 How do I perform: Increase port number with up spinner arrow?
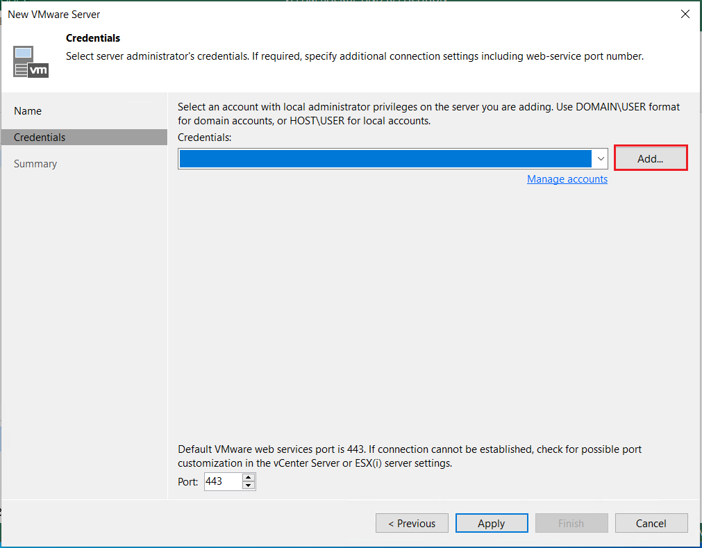pos(249,477)
